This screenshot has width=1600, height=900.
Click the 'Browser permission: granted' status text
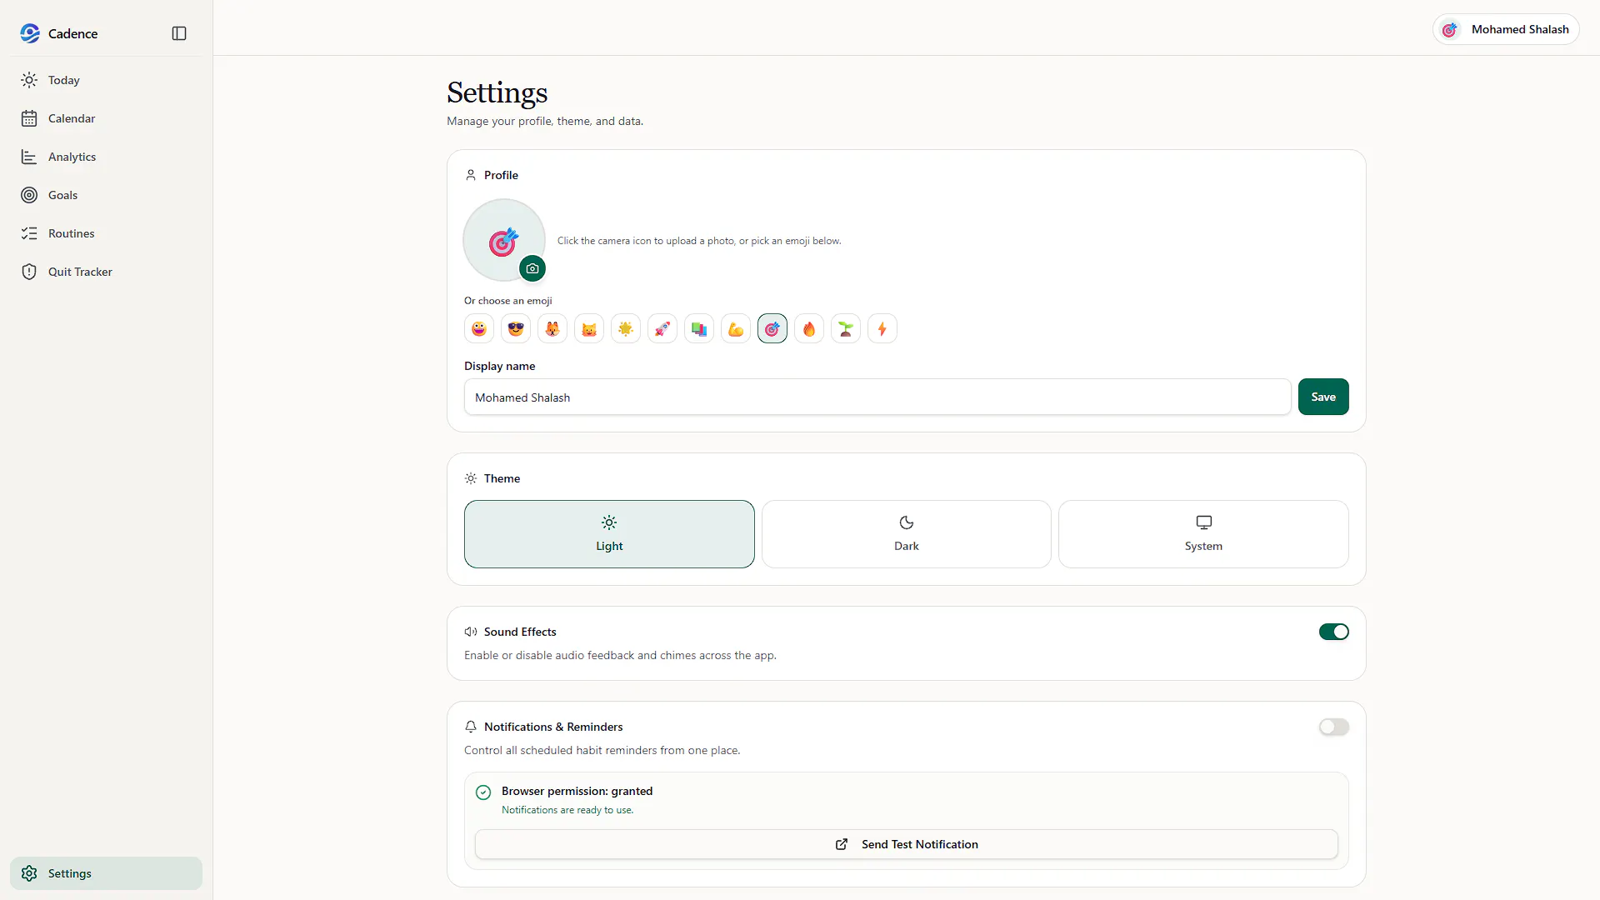pyautogui.click(x=577, y=791)
